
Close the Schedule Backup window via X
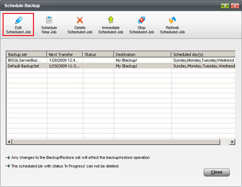tap(235, 6)
